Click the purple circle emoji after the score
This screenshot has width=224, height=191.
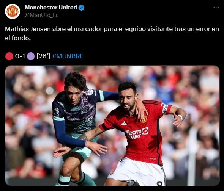[31, 56]
